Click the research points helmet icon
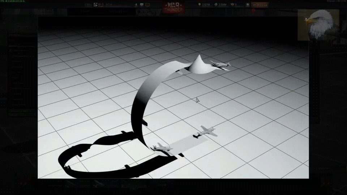347x195 pixels. click(216, 5)
